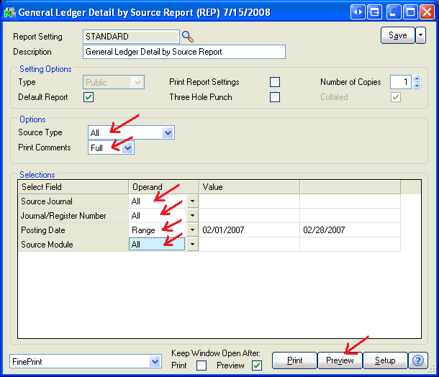
Task: Click the Number of Copies field
Action: coord(401,82)
